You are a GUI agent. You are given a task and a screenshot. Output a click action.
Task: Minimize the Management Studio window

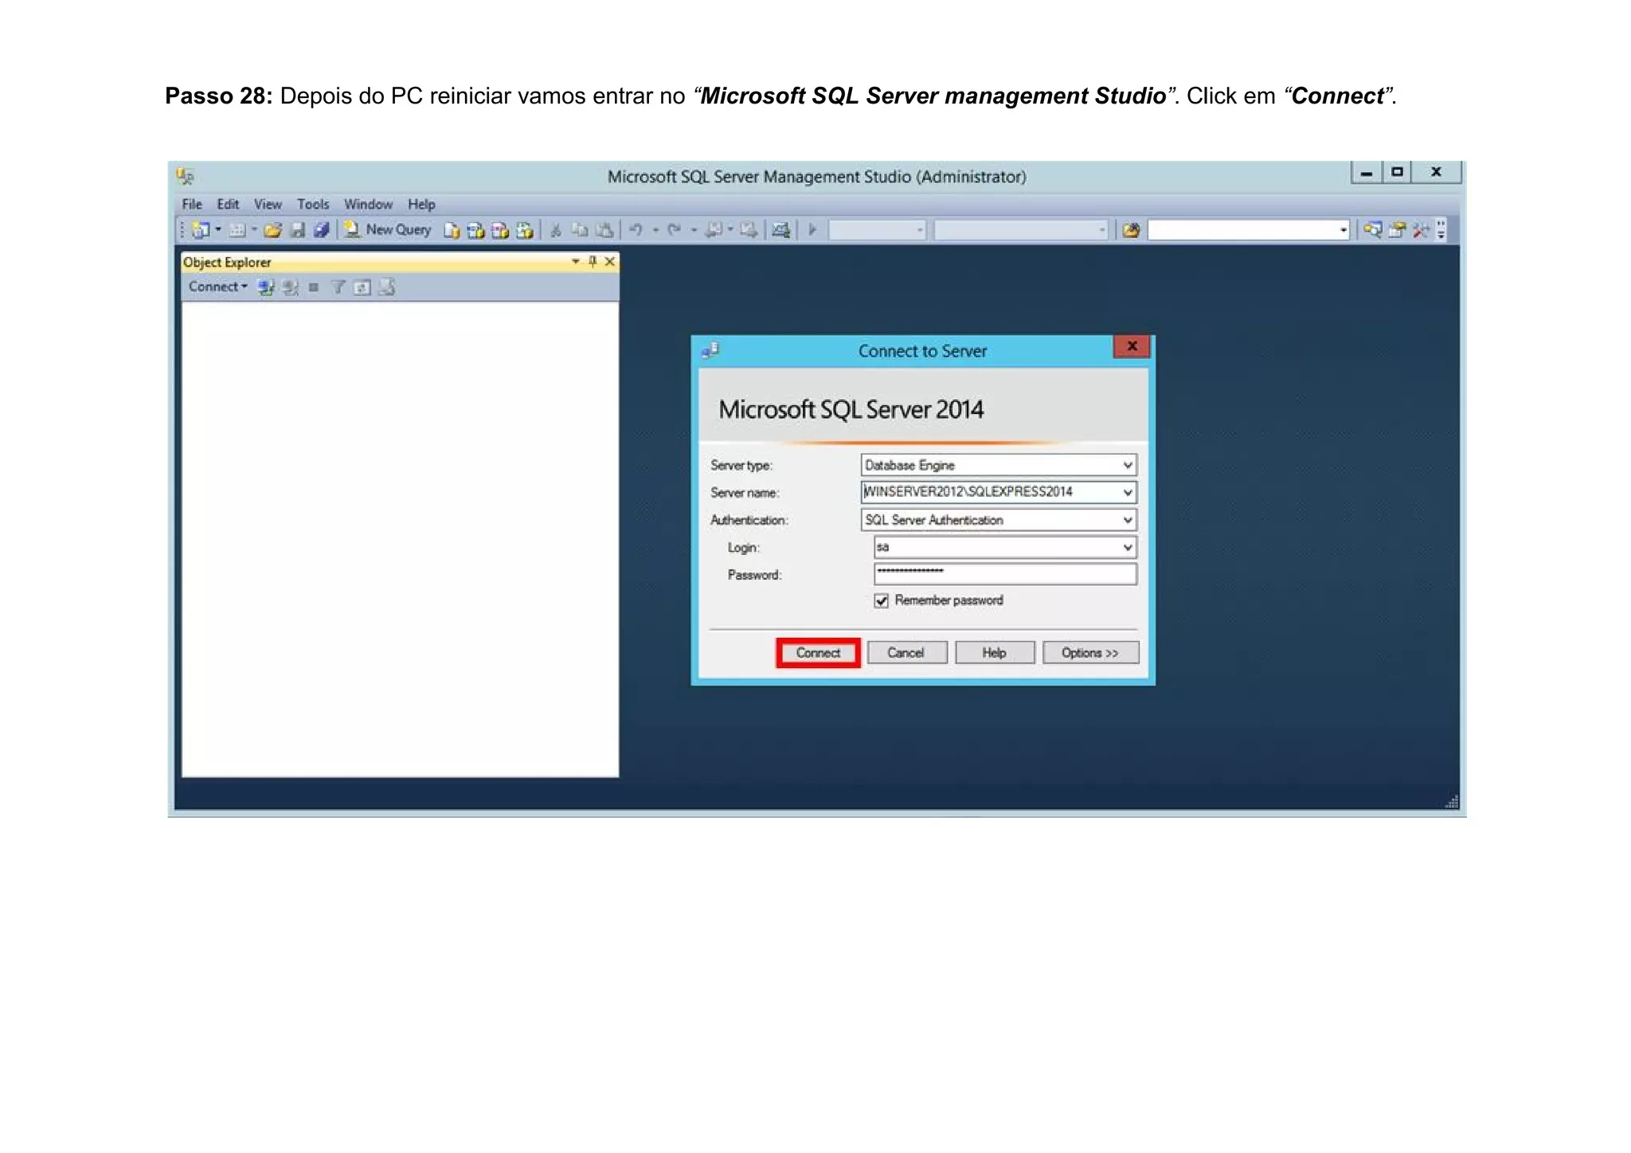tap(1367, 172)
